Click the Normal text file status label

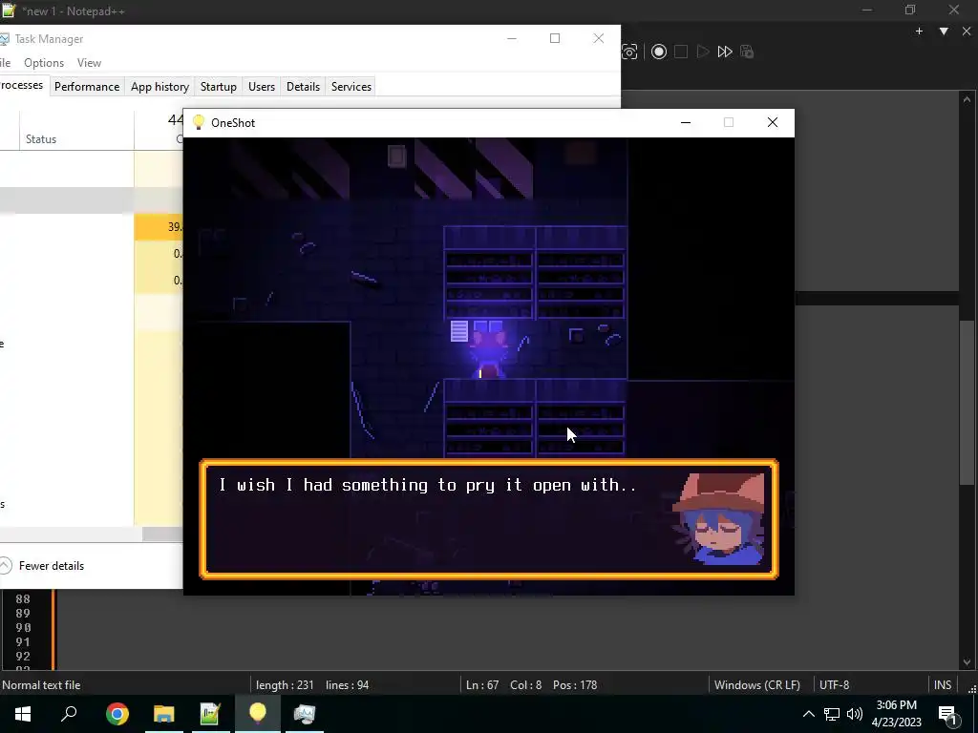(x=41, y=685)
